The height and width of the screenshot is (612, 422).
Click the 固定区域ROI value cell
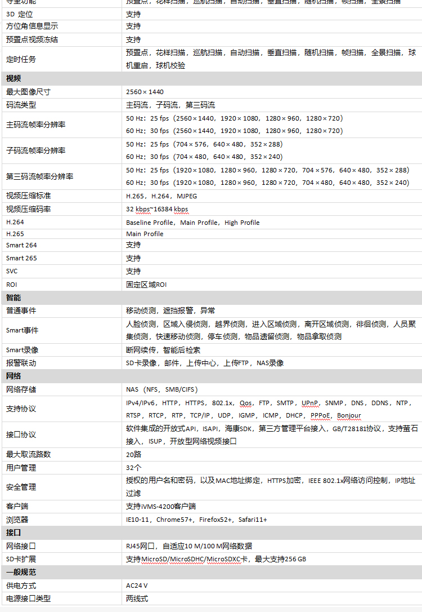click(146, 285)
